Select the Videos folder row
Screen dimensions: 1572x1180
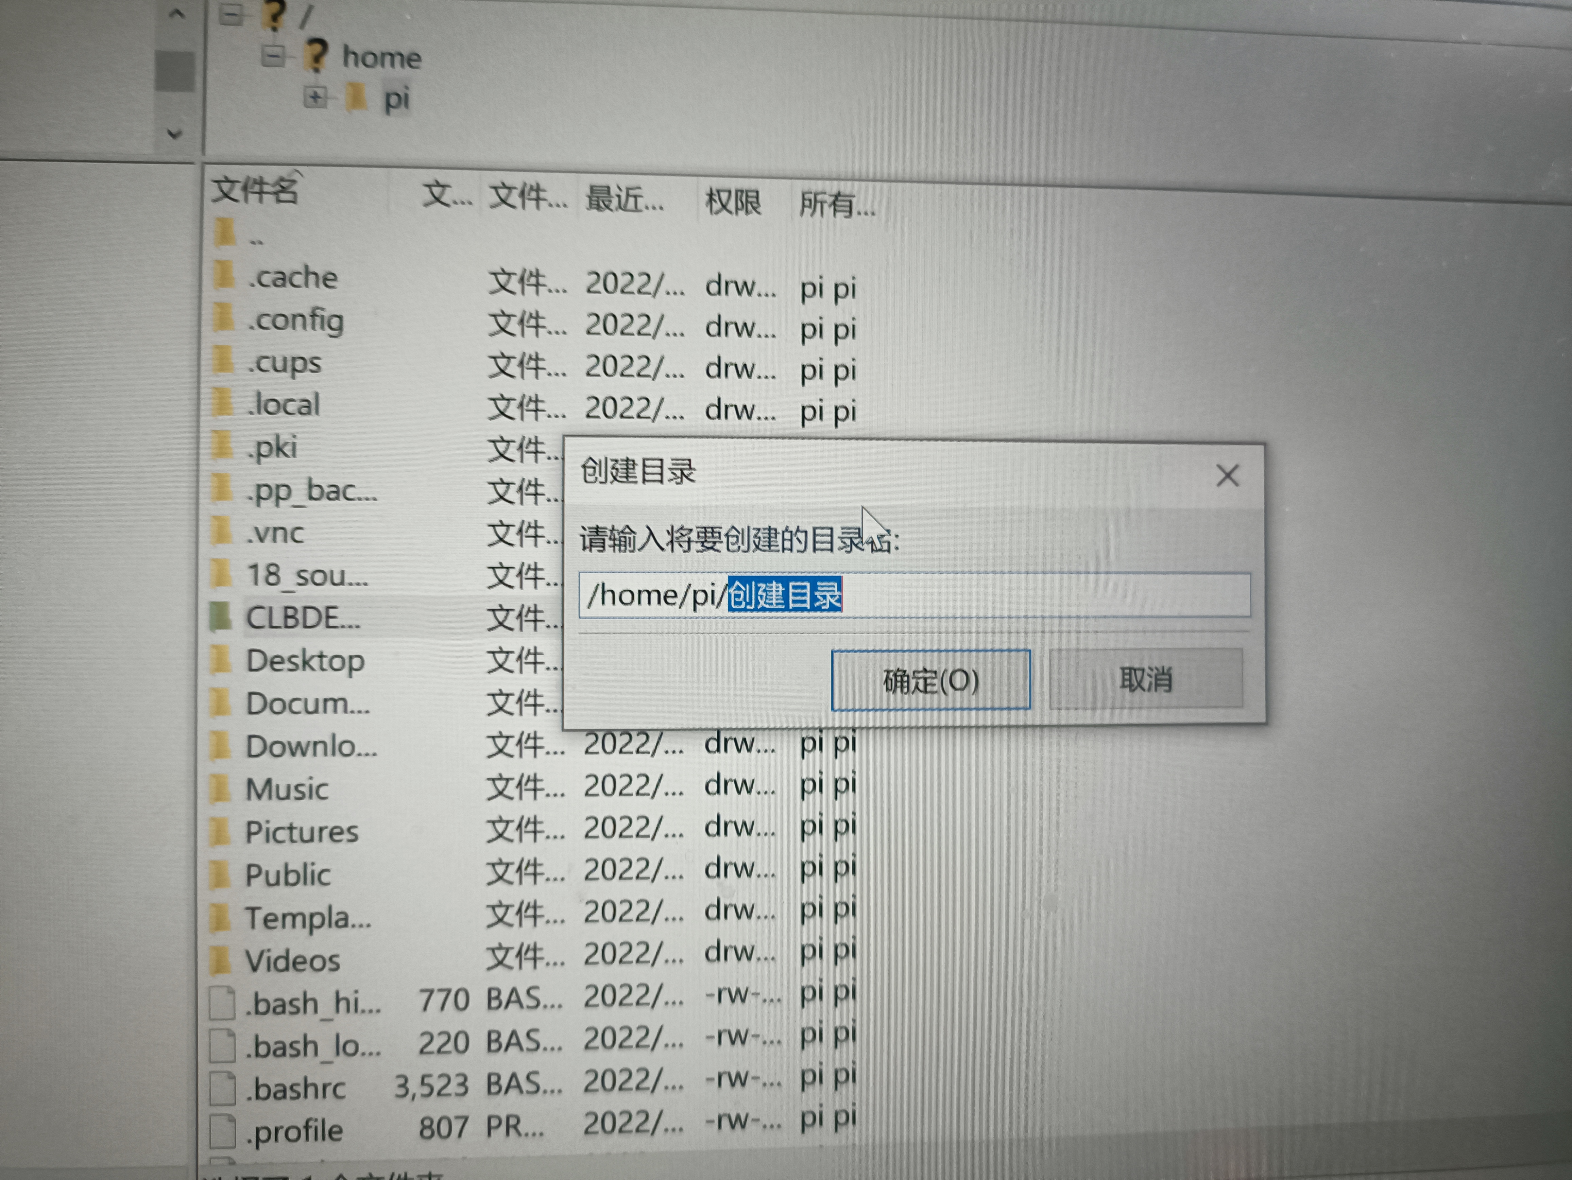pos(293,960)
